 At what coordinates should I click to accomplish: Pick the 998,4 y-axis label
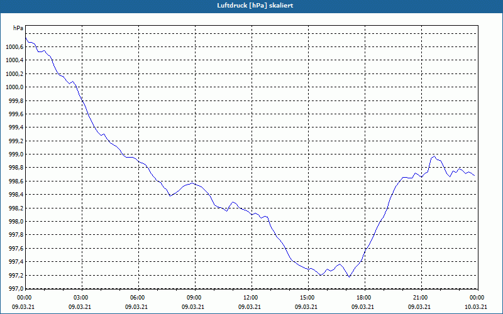coord(16,195)
